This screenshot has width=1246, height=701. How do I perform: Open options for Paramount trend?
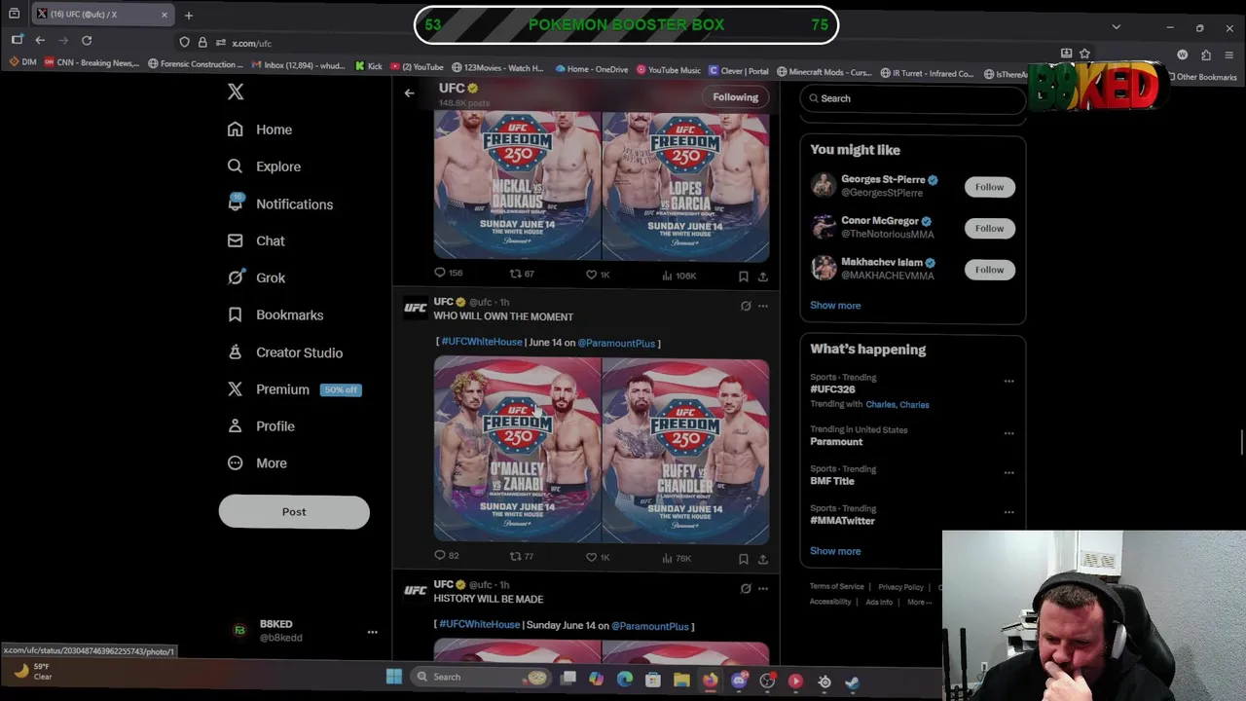tap(1008, 433)
